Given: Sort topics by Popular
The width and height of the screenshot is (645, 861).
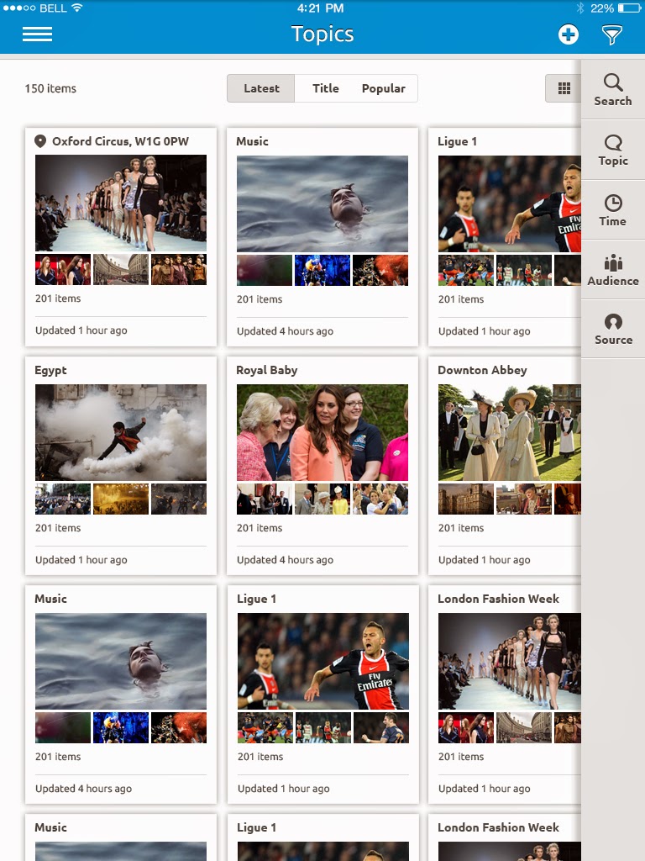Looking at the screenshot, I should (x=383, y=88).
